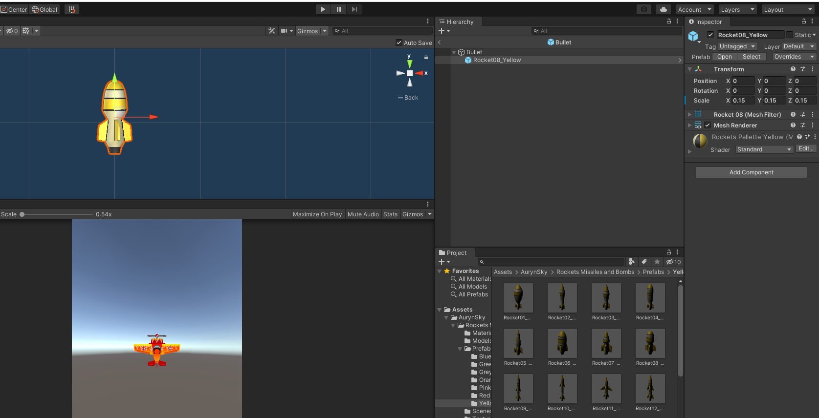Click the grid snapping icon in top toolbar

point(72,9)
